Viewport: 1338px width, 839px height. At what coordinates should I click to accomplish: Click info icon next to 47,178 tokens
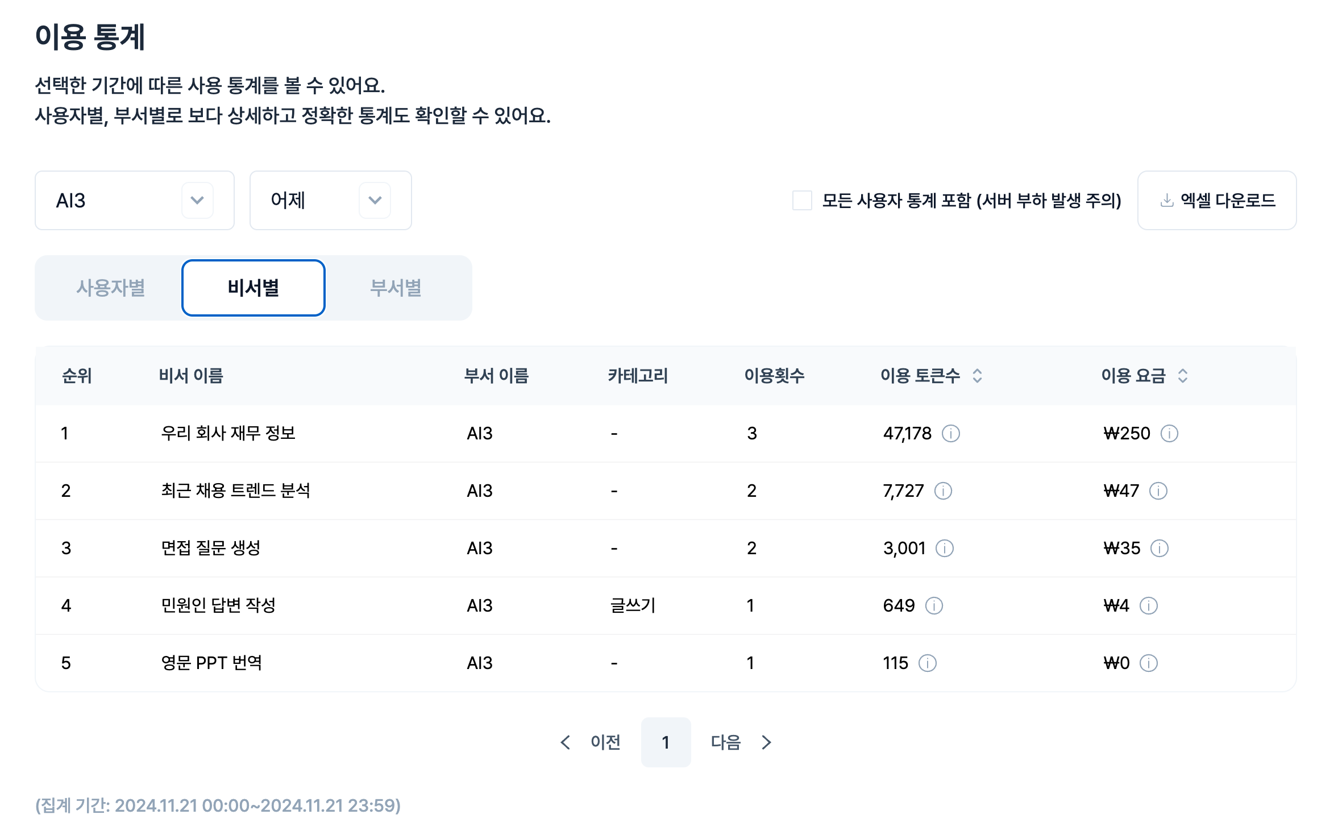(950, 434)
